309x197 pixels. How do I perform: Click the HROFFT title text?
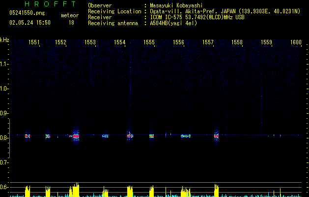click(x=50, y=4)
